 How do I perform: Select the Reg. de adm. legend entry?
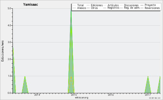(132, 8)
